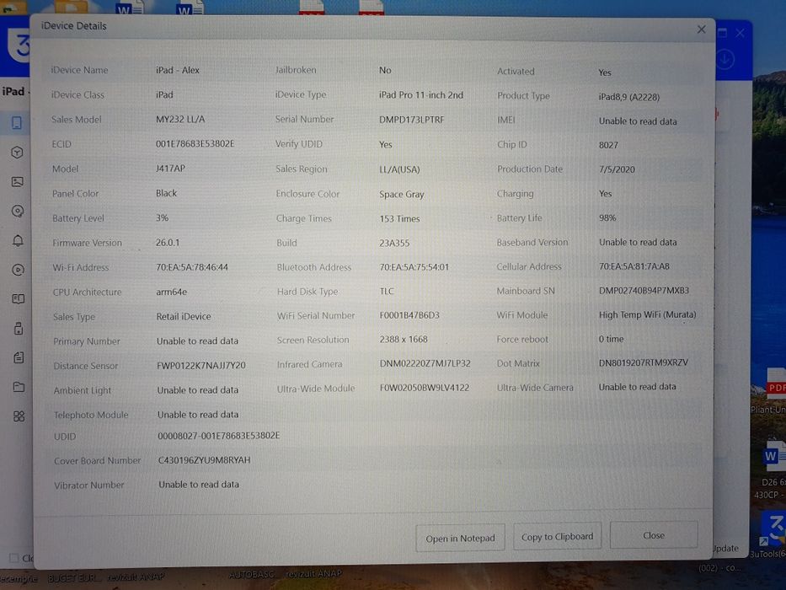The image size is (786, 590).
Task: Click the Cellular Address 70:EA:5A:81:7A:A8
Action: pos(634,266)
